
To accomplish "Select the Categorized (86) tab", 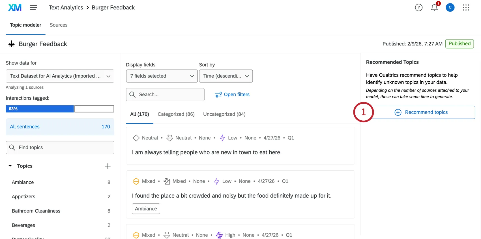I will (x=176, y=114).
